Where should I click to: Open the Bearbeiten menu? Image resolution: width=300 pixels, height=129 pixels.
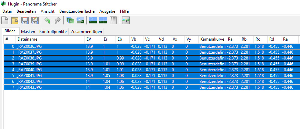tap(26, 11)
